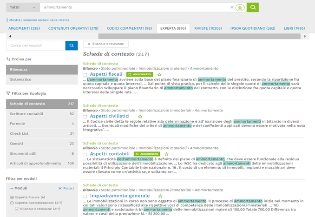
Task: Remove the Bilancio e revisione filter chip
Action: point(87,44)
